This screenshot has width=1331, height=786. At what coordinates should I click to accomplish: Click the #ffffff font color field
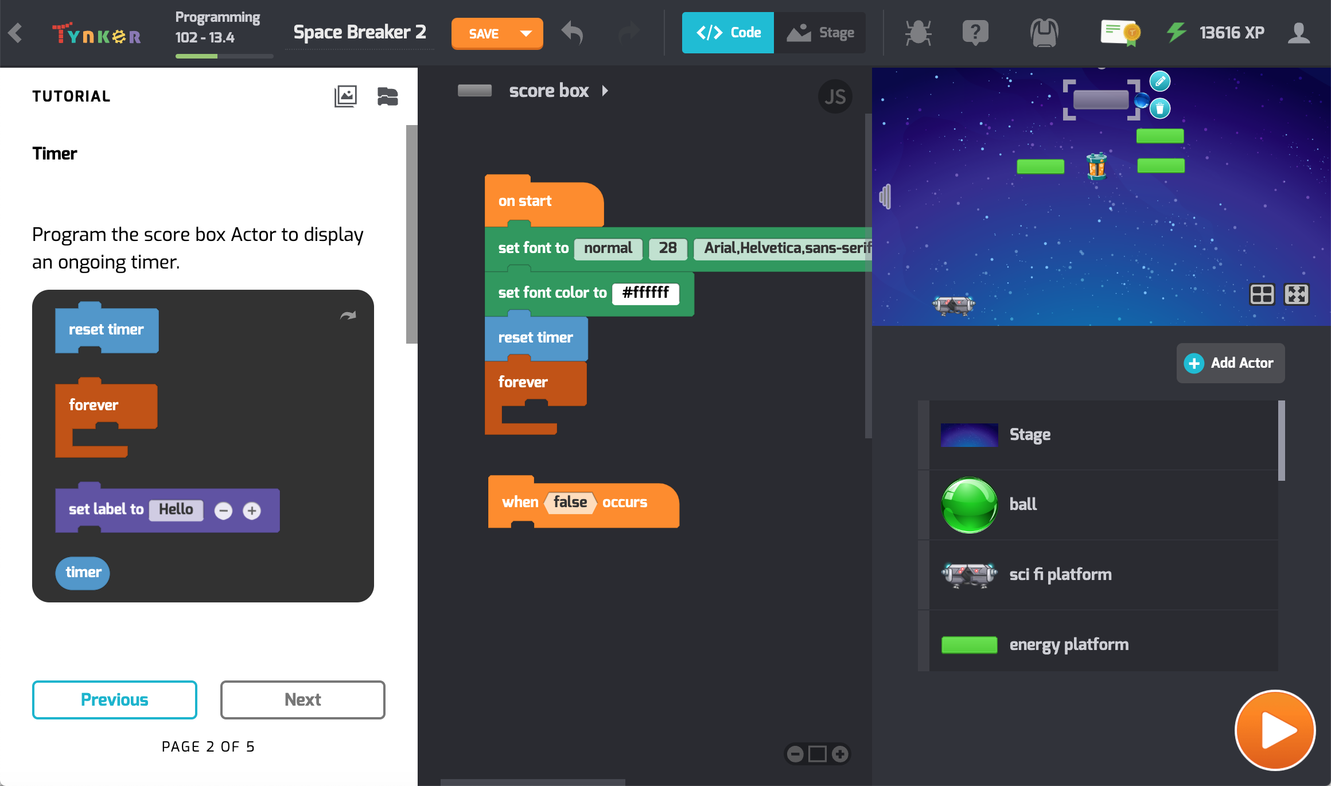pos(646,293)
